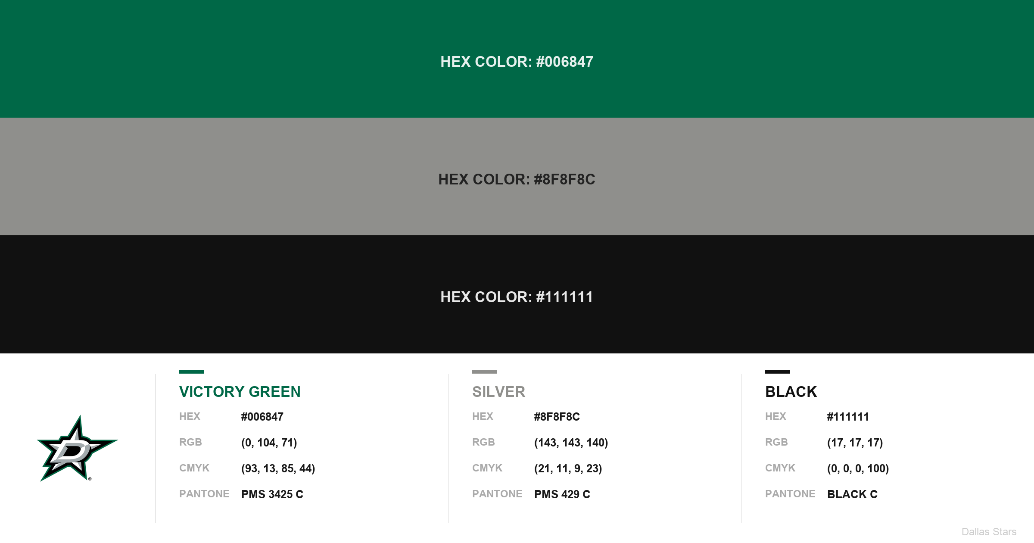Click the Dallas Stars logo

(78, 448)
